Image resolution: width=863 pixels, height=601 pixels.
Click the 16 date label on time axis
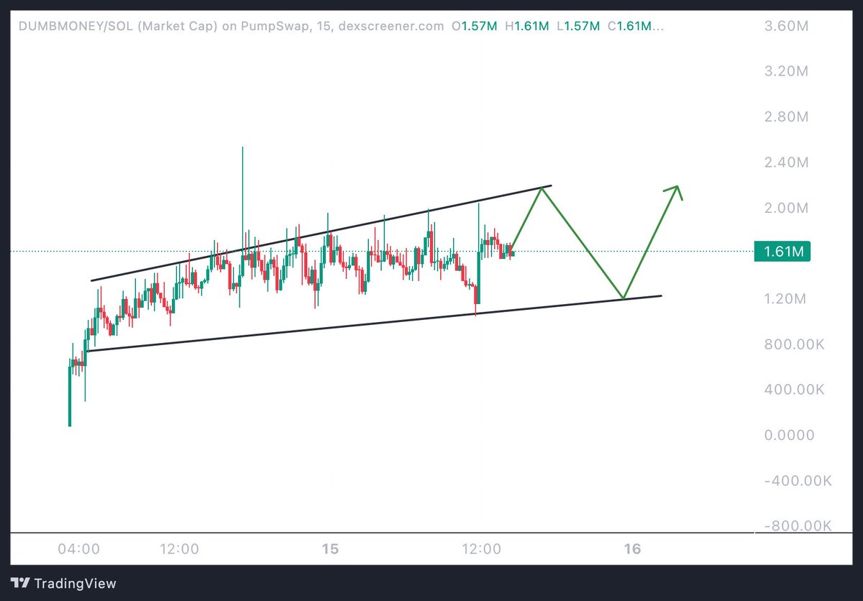pos(633,549)
